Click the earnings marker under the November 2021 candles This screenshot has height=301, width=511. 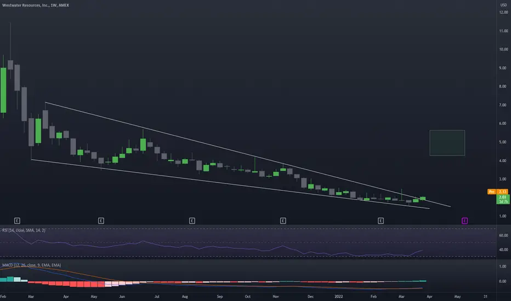tap(283, 221)
